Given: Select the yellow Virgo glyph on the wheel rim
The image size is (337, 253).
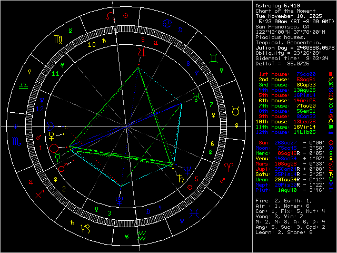Looking at the screenshot, I should [58, 40].
